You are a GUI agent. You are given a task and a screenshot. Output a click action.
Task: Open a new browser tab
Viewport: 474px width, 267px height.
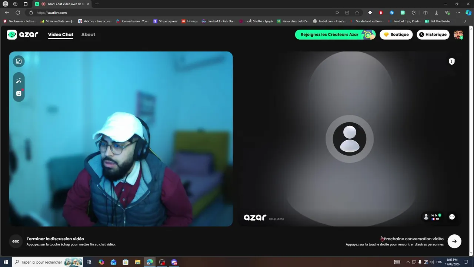pyautogui.click(x=97, y=4)
